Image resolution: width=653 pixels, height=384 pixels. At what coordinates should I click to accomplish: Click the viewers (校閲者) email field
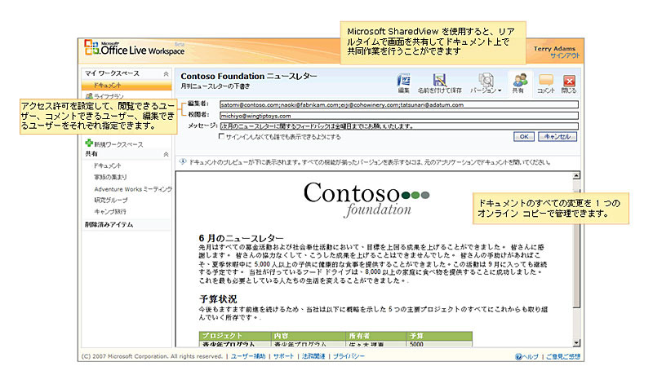tap(399, 116)
